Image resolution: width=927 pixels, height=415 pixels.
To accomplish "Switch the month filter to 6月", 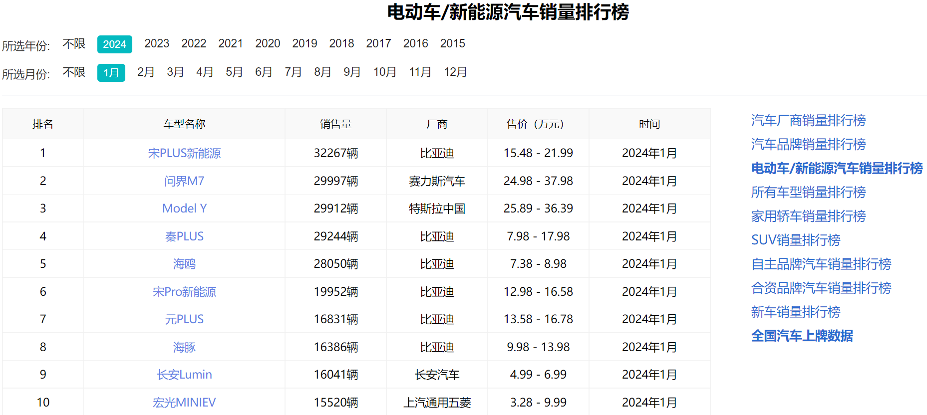I will click(264, 72).
